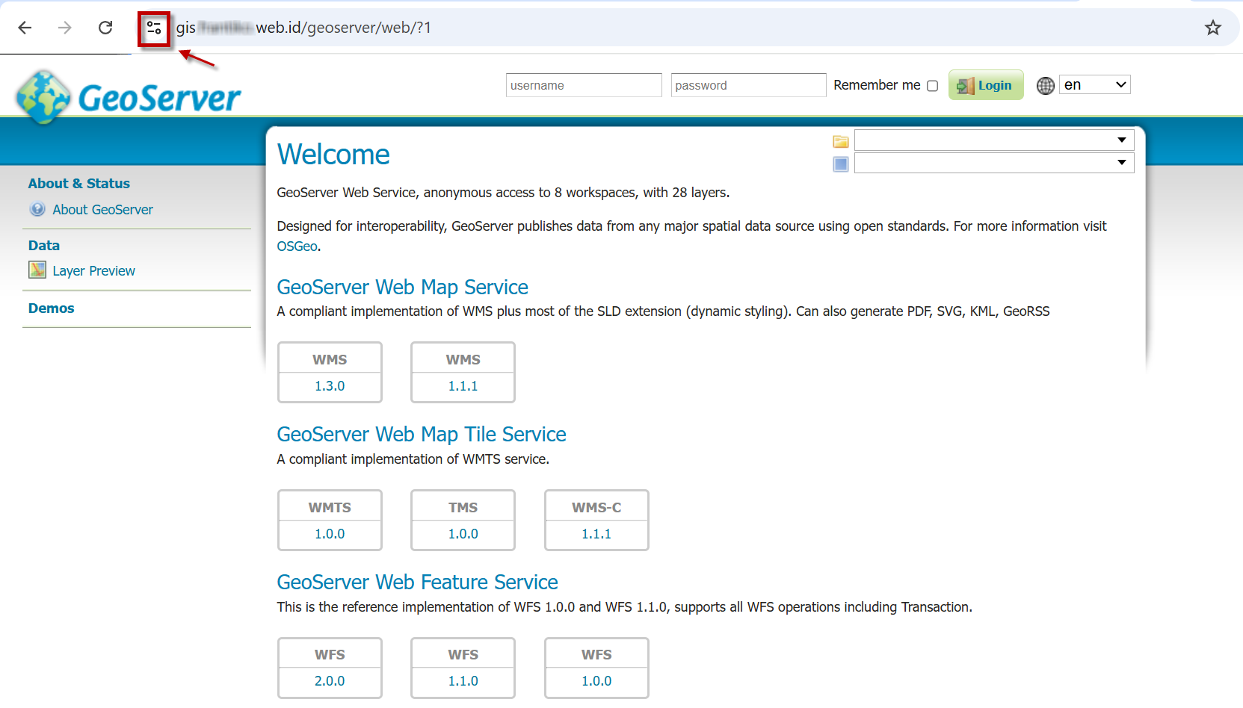Open the Demos section in sidebar
Viewport: 1243px width, 708px height.
coord(52,308)
